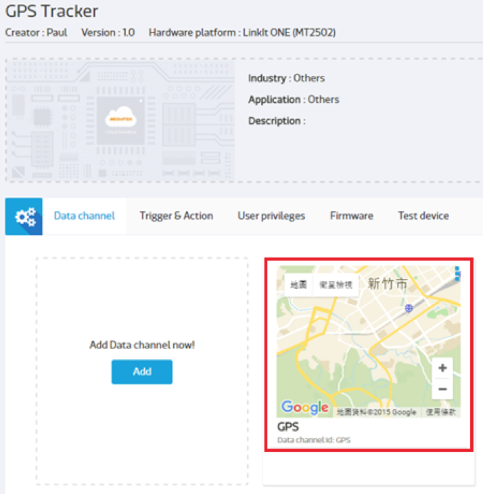
Task: Click the GPS Tracker page title
Action: [51, 12]
